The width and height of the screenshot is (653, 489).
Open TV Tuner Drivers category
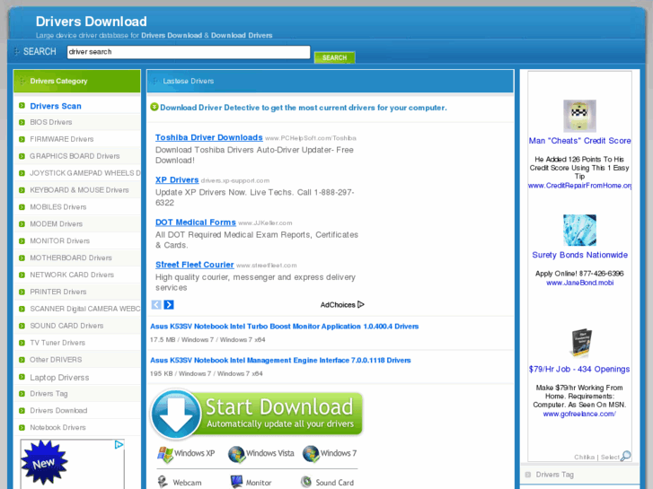[x=57, y=343]
